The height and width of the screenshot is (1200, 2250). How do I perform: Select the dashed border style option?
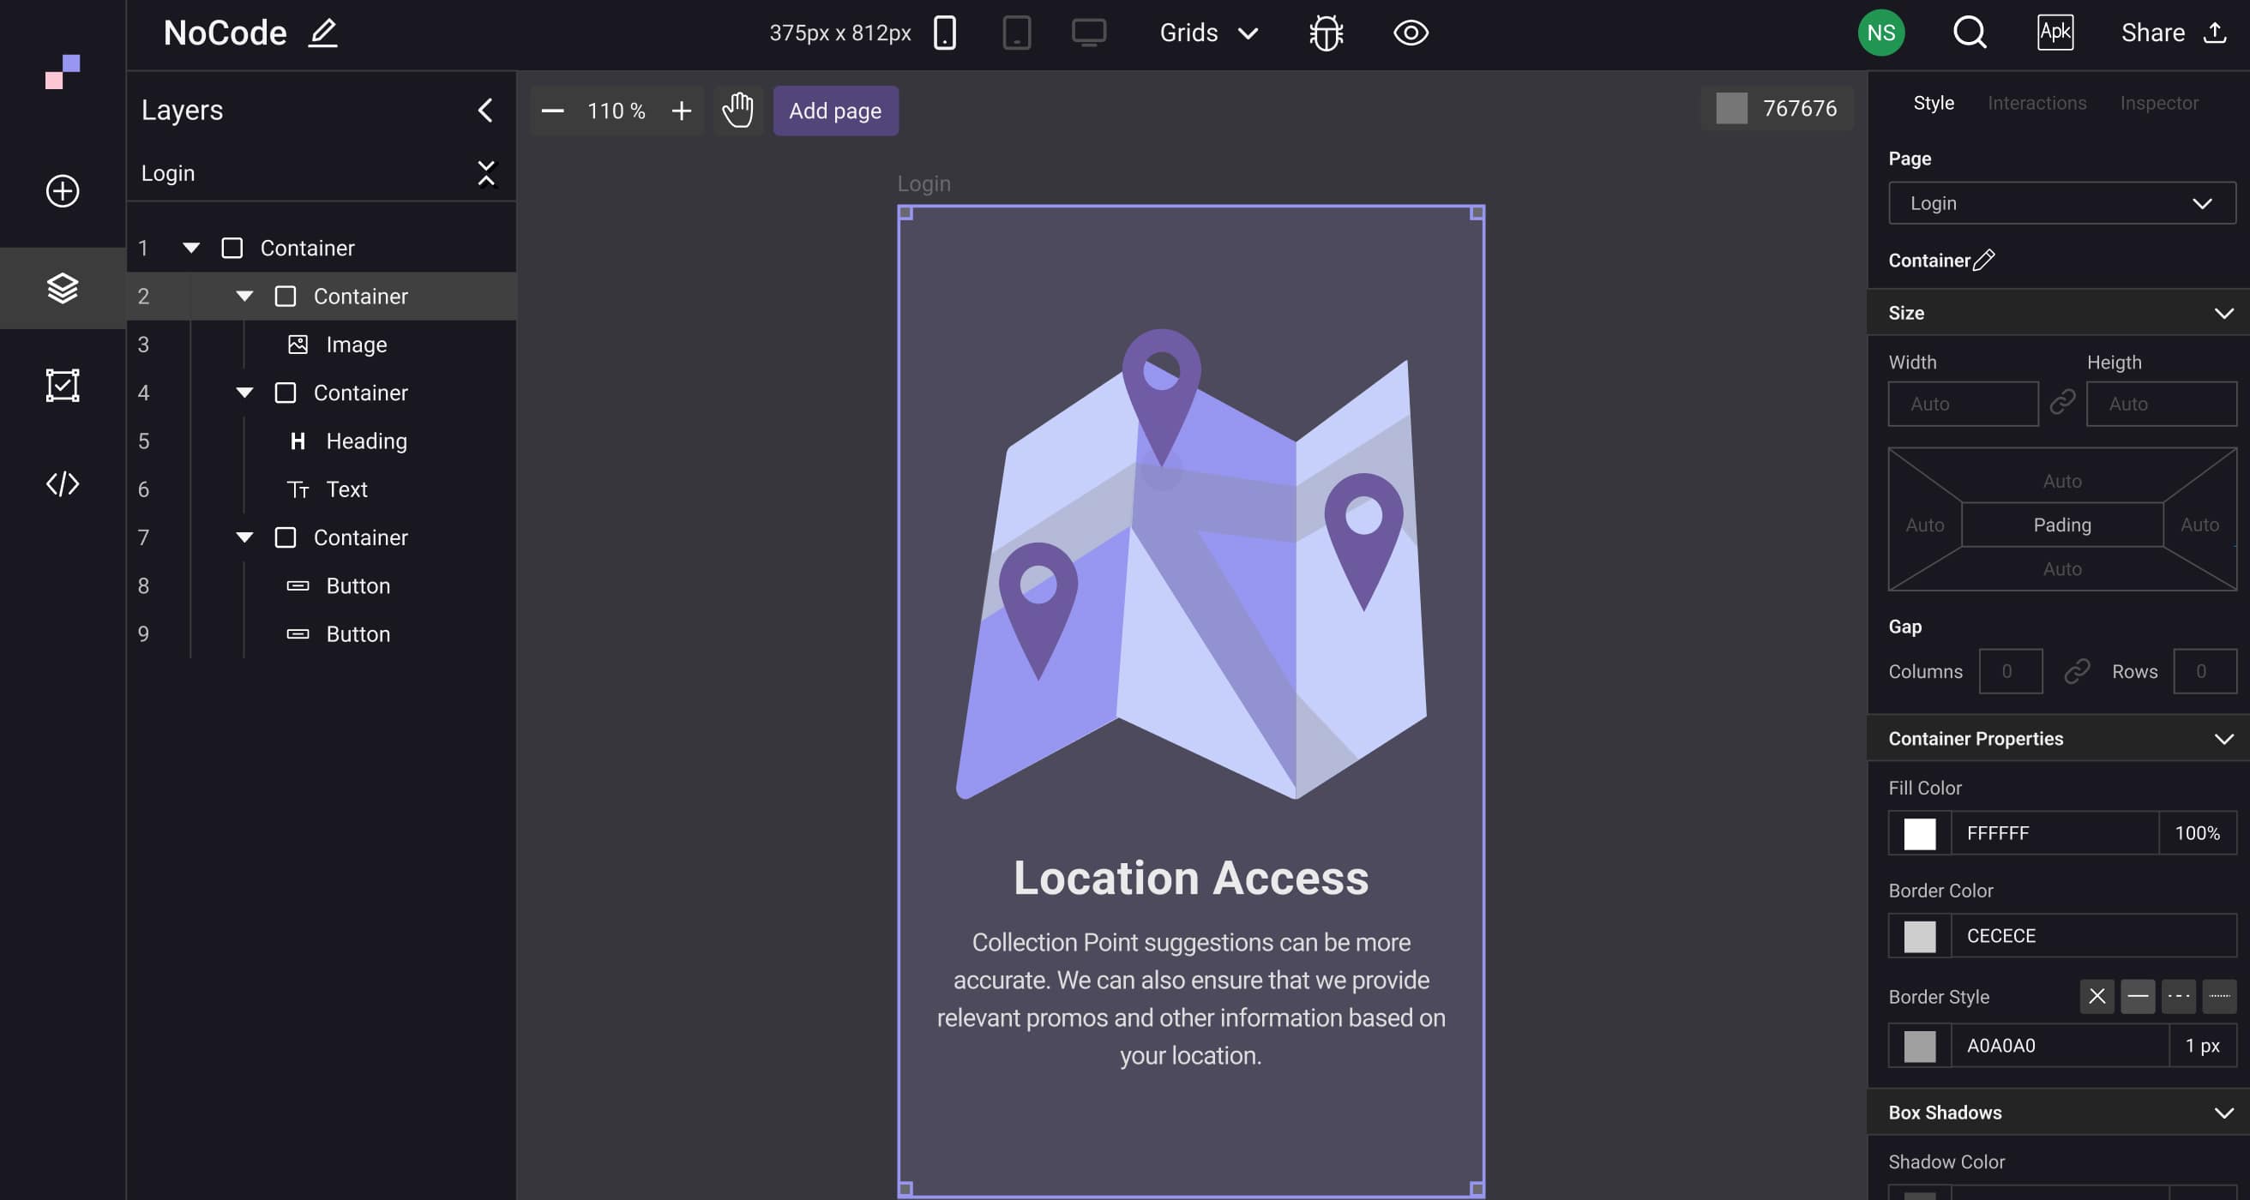point(2177,996)
